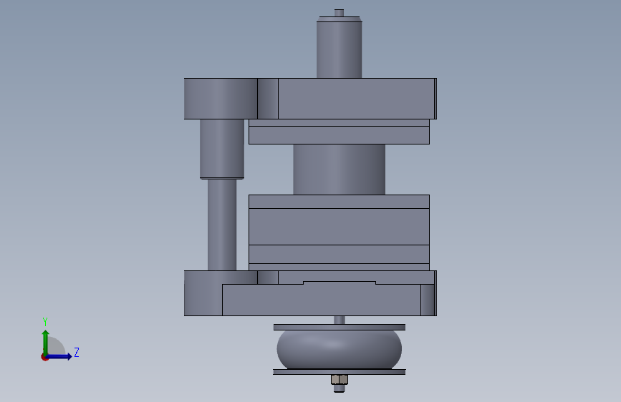Select the top thin layer of lower block
Viewport: 621px width, 402px height.
pyautogui.click(x=339, y=202)
